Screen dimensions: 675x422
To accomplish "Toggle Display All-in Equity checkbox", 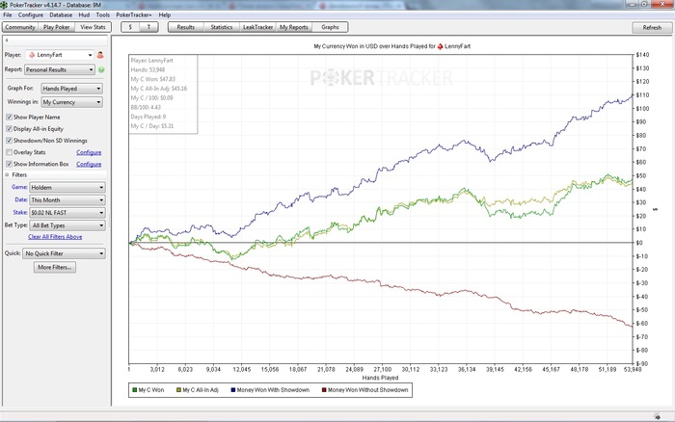I will tap(9, 128).
